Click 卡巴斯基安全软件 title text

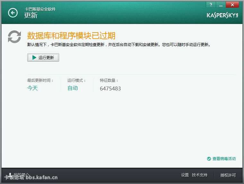(40, 9)
